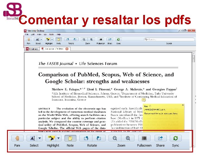Click the small zoom-in magnifier in the Mendeley window
Viewport: 210px width, 158px height.
coord(91,39)
